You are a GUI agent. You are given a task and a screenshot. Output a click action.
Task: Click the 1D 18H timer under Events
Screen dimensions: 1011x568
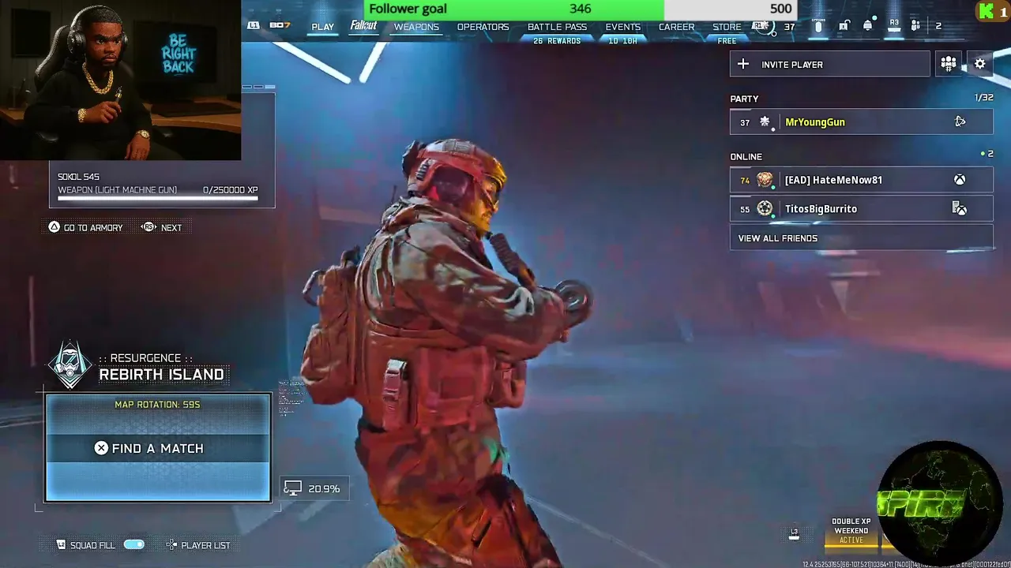coord(623,41)
